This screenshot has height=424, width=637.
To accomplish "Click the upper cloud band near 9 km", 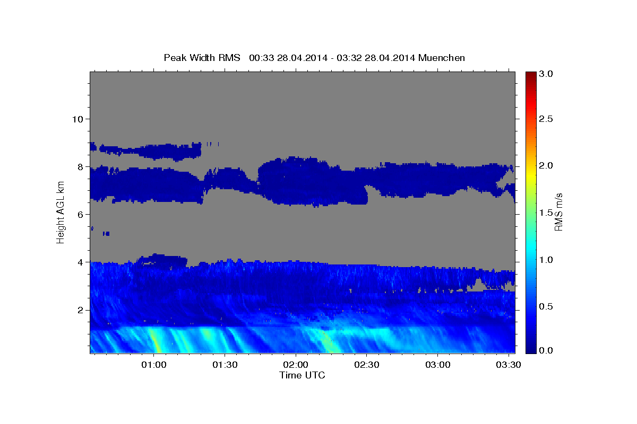I will (x=146, y=151).
